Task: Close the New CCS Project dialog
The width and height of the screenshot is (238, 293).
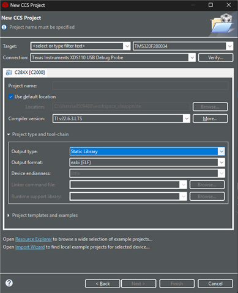Action: tap(229, 5)
